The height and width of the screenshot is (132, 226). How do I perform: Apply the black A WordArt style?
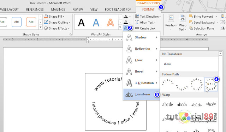click(x=81, y=23)
